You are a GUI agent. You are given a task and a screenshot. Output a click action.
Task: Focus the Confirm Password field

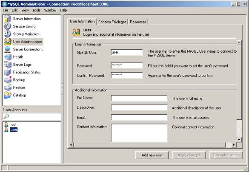(127, 76)
